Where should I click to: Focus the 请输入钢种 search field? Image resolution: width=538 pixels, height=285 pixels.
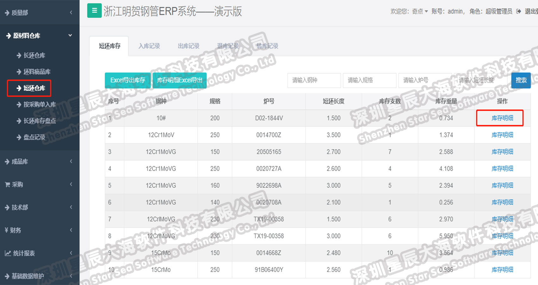point(314,80)
